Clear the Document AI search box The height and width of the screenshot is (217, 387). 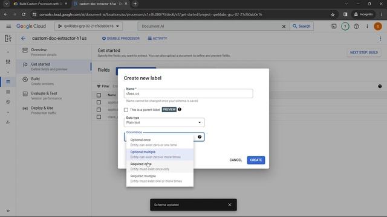click(284, 27)
